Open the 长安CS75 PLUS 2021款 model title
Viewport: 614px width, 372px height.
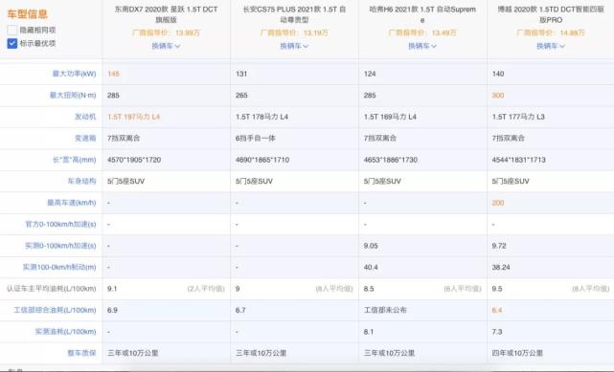(294, 14)
